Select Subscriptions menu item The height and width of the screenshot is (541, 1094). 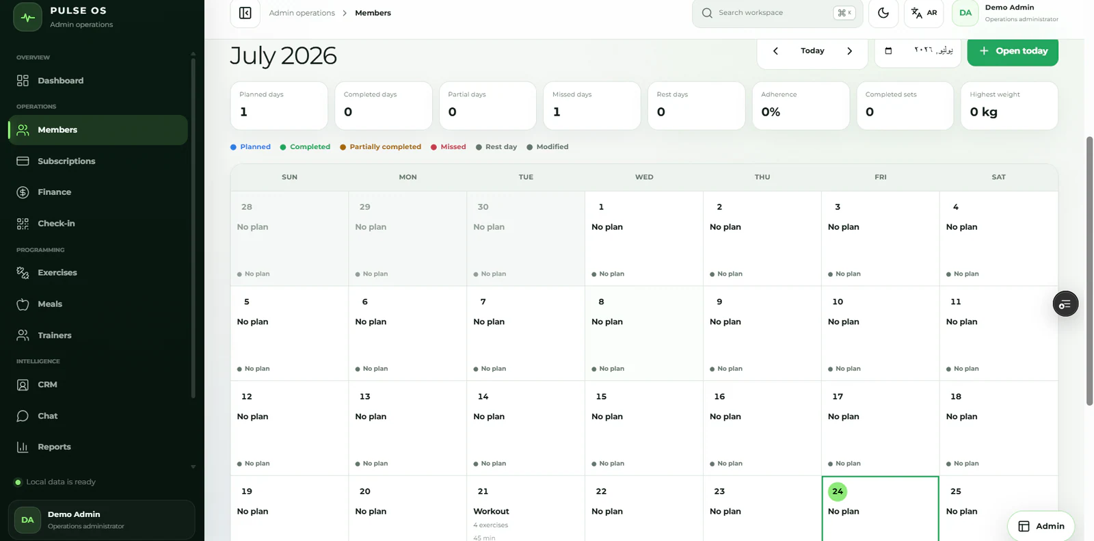coord(98,161)
